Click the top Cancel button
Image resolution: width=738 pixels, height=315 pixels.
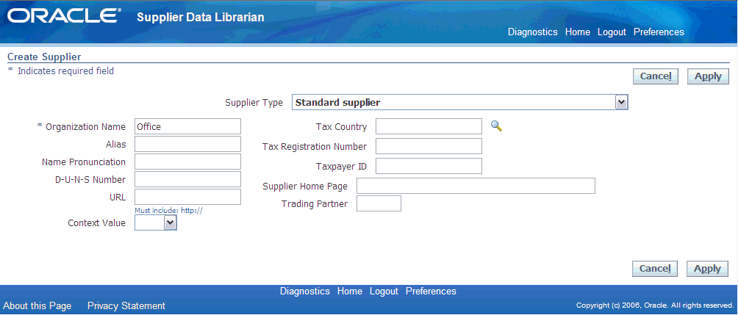[x=655, y=76]
